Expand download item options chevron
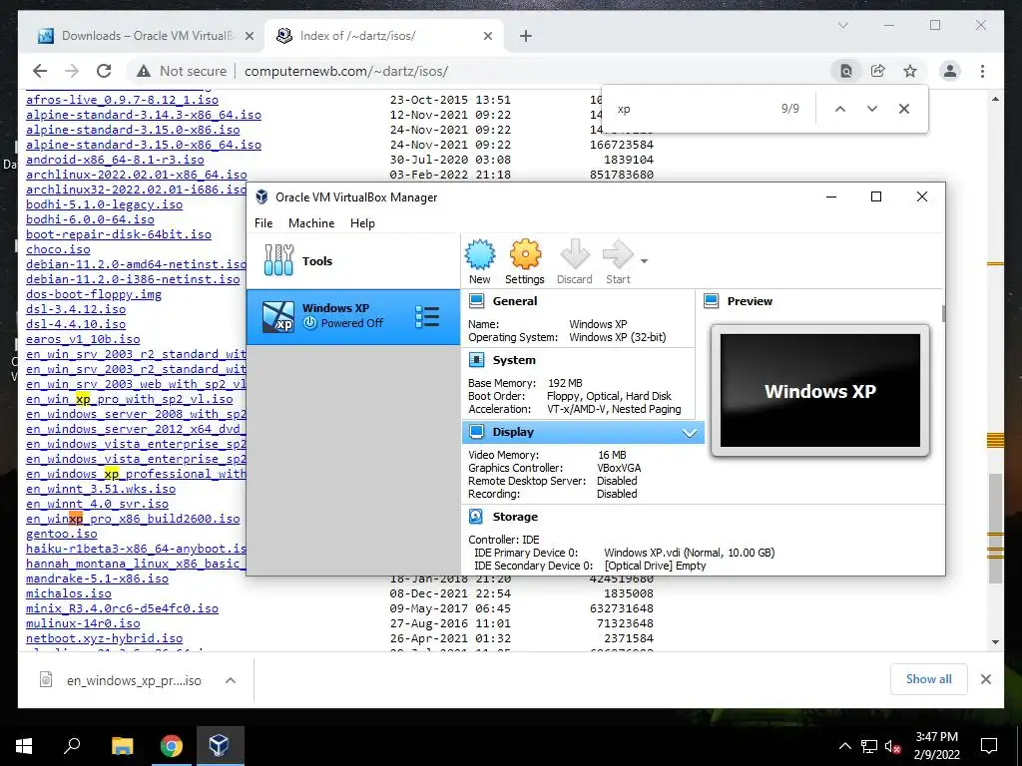The height and width of the screenshot is (766, 1022). coord(231,680)
